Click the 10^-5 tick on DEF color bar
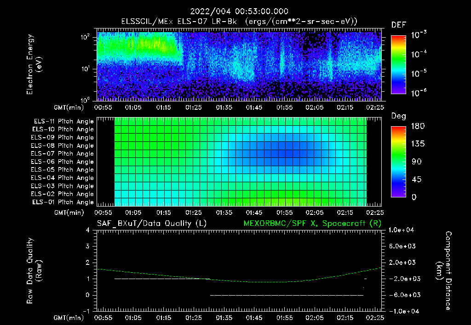The image size is (471, 325). point(419,73)
